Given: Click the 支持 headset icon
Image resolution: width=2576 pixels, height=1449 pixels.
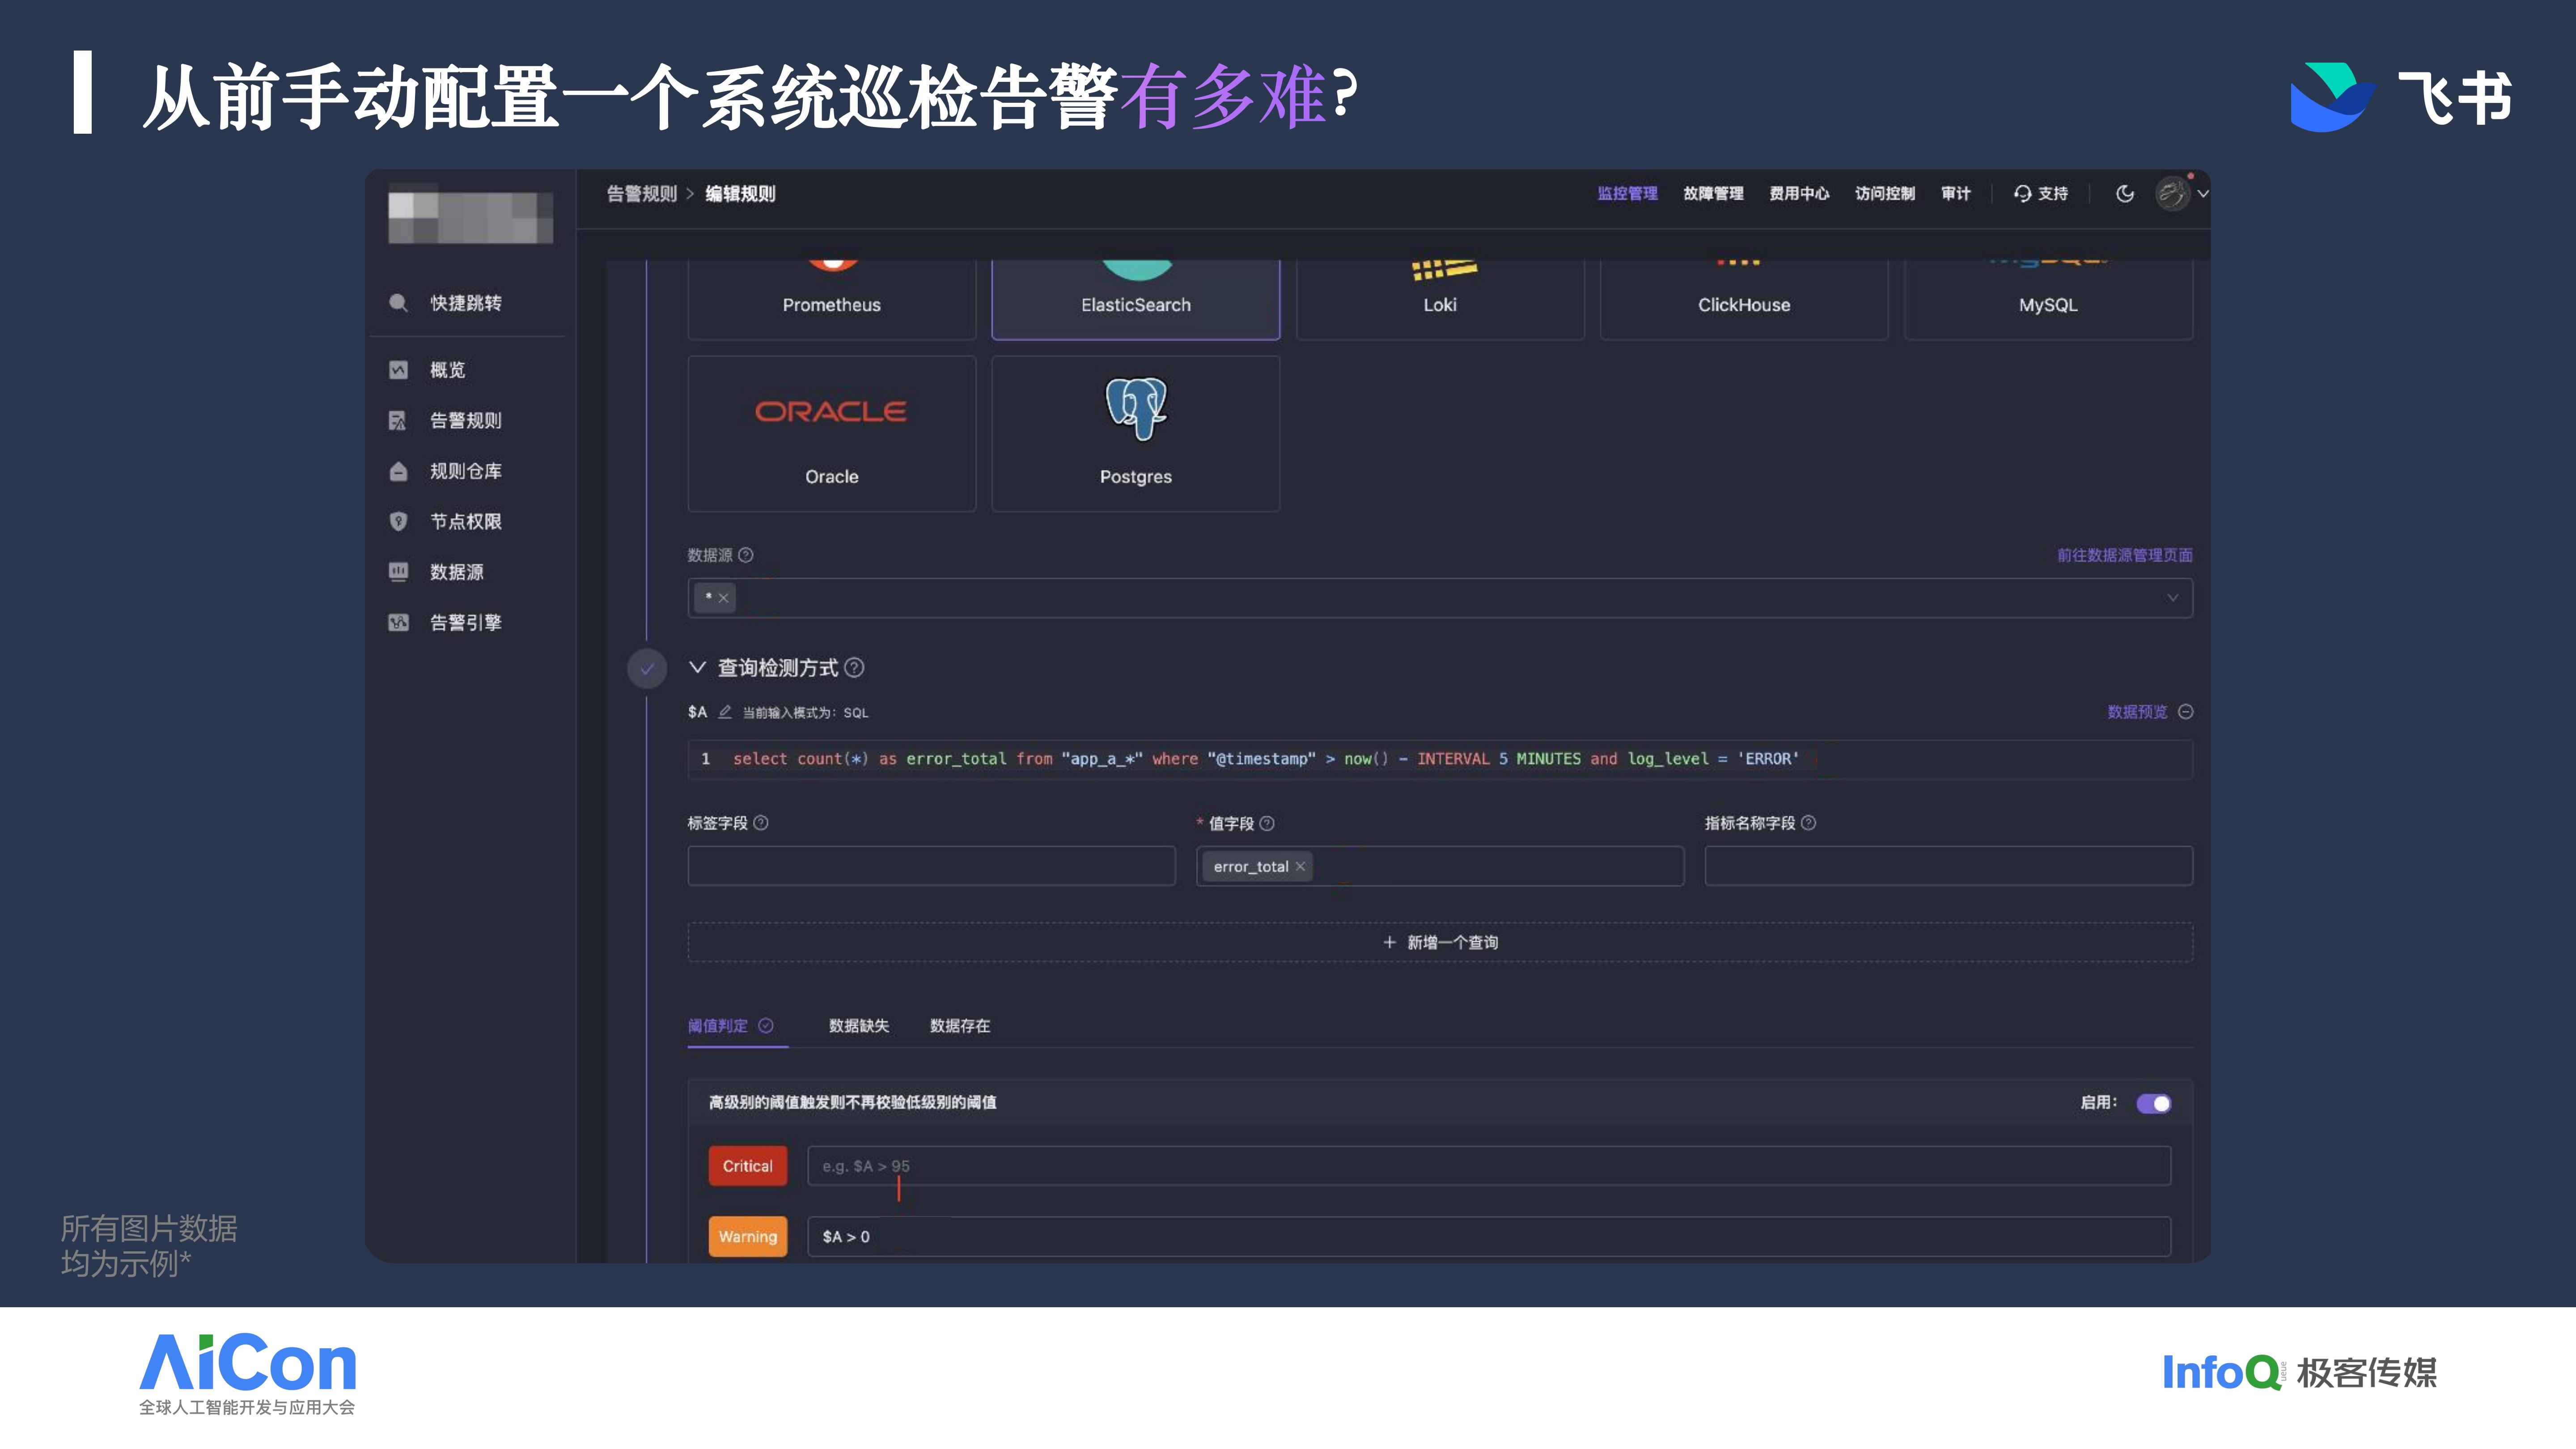Looking at the screenshot, I should pyautogui.click(x=2022, y=193).
